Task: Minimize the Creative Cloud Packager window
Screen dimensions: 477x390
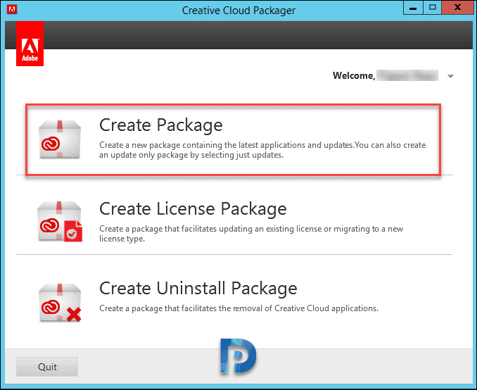Action: click(x=413, y=8)
